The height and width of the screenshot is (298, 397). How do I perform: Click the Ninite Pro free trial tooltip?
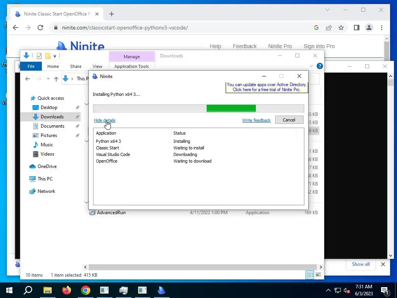pyautogui.click(x=267, y=87)
